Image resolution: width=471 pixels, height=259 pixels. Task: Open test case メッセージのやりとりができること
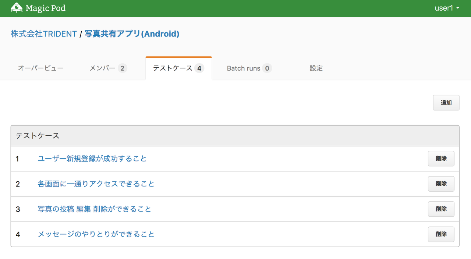coord(96,234)
